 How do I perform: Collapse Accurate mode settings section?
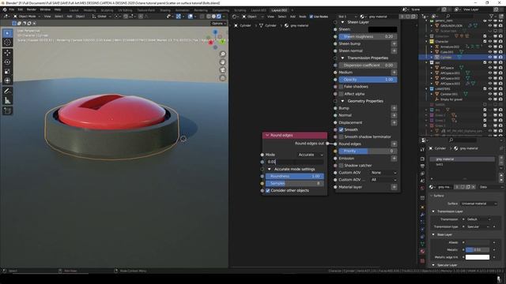[270, 169]
